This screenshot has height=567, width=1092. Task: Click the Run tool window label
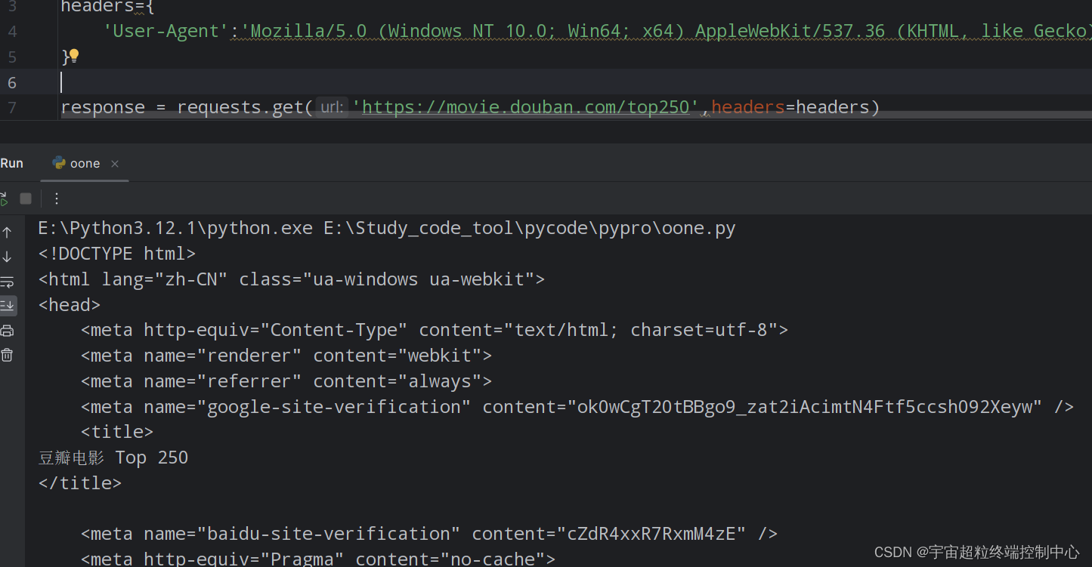[x=11, y=164]
